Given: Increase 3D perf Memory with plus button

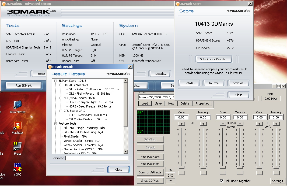Looking at the screenshot, I should click(x=276, y=124).
